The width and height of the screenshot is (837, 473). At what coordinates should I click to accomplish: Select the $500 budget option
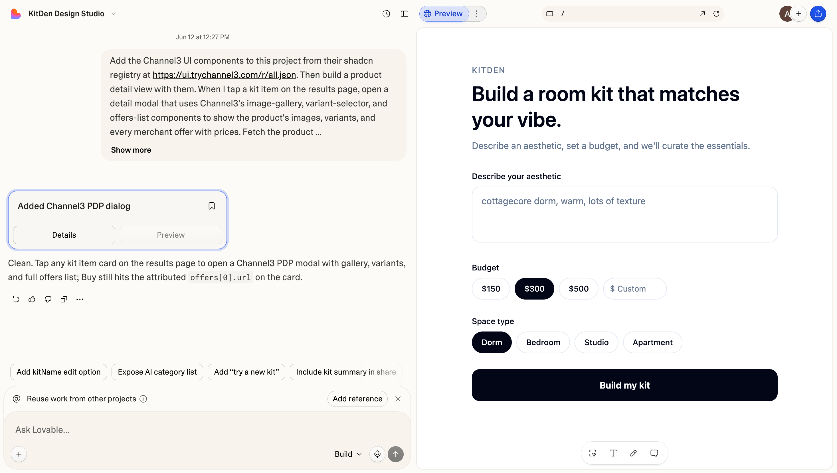click(578, 288)
